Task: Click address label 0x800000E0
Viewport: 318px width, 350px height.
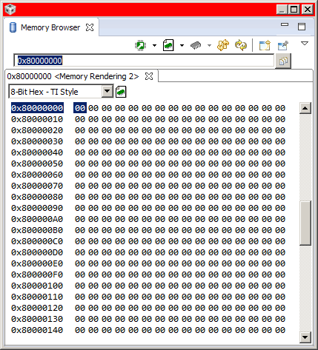Action: pos(37,263)
